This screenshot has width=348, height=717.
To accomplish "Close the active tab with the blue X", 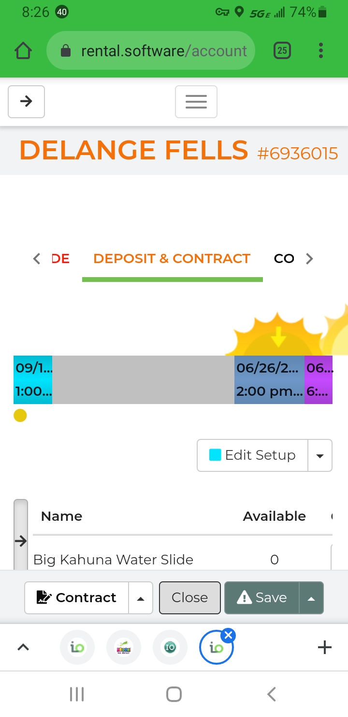I will pos(229,635).
